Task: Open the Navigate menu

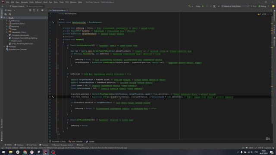Action: pos(24,2)
